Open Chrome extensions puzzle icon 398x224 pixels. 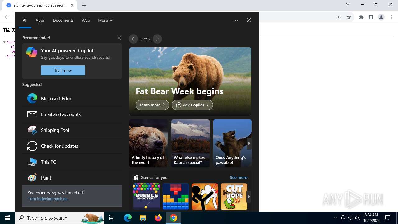pos(361,17)
